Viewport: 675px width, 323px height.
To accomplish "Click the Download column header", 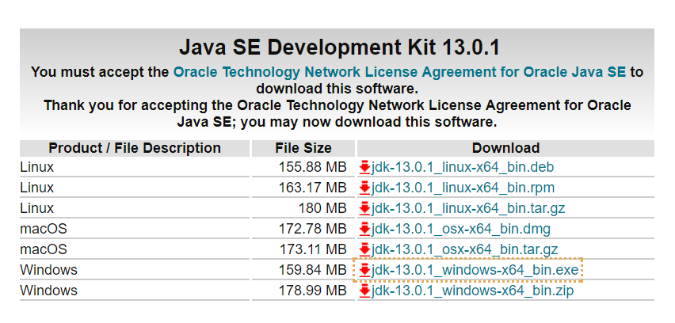I will [505, 148].
